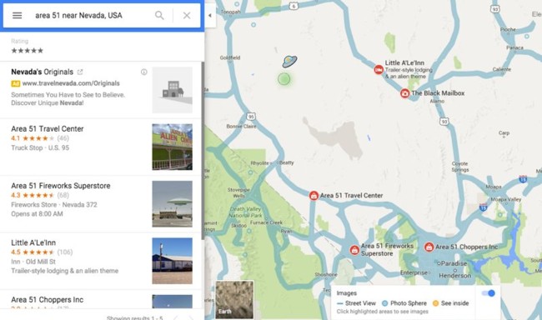Go to next results page arrow

point(191,317)
